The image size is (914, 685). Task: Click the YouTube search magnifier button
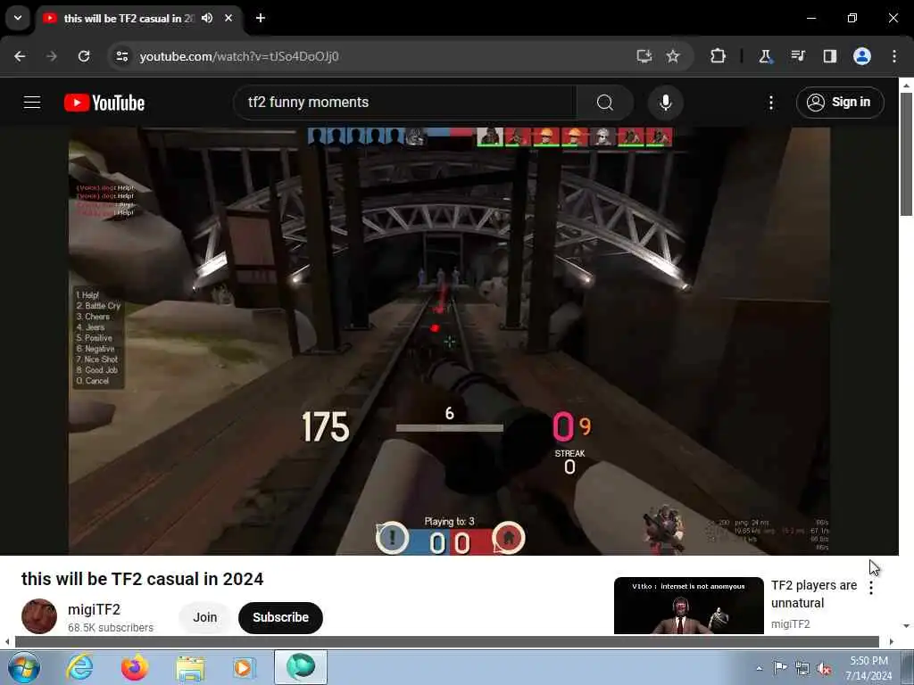(x=605, y=103)
